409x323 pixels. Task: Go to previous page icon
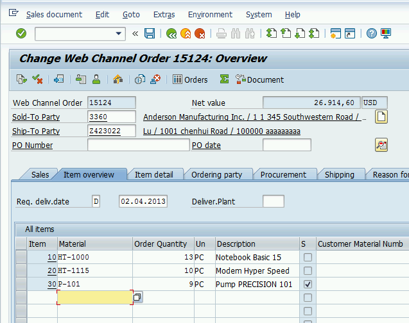click(x=286, y=33)
